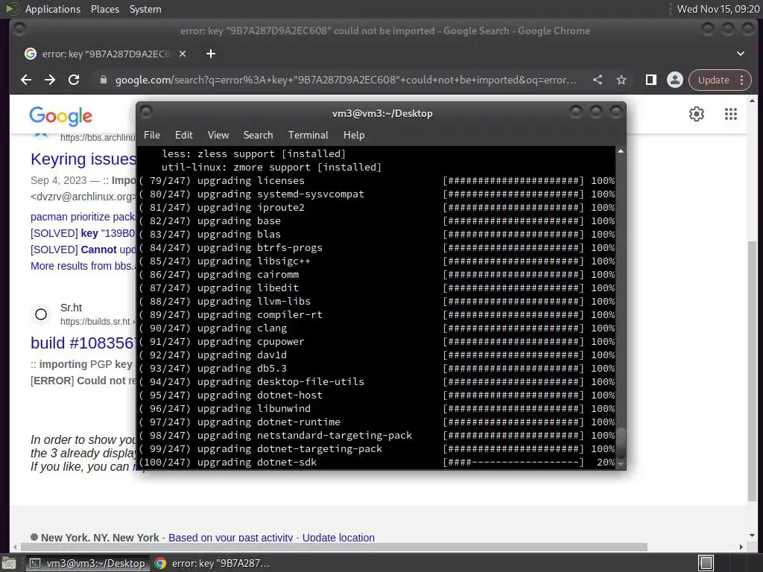Click the page scroll-down arrow in Chrome
Image resolution: width=763 pixels, height=572 pixels.
(752, 536)
